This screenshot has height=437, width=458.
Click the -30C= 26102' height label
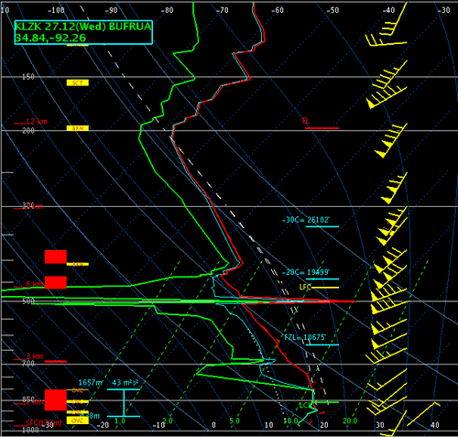click(306, 220)
